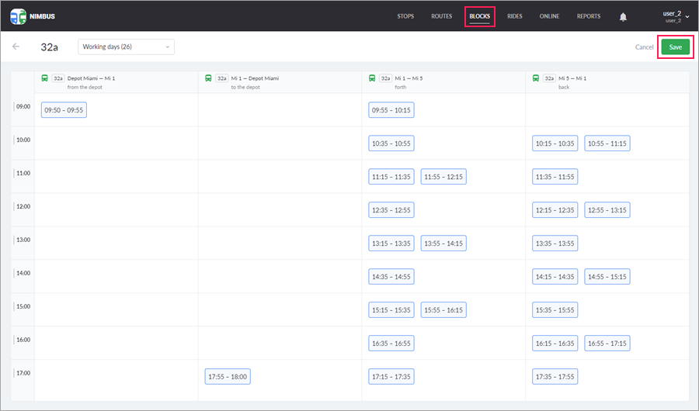Select ride 15:15 – 15:35
The image size is (699, 411).
tap(391, 310)
